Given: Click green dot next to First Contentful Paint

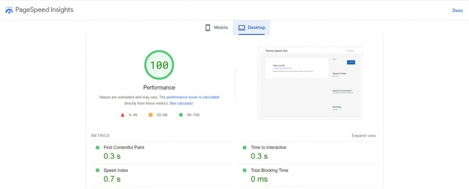Looking at the screenshot, I should pyautogui.click(x=98, y=148).
